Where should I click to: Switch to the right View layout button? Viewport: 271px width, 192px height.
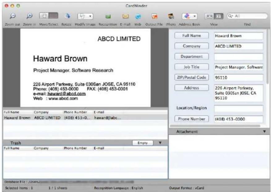point(218,16)
